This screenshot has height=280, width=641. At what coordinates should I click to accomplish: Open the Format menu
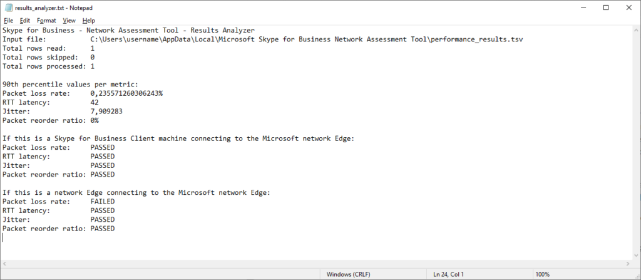[46, 21]
